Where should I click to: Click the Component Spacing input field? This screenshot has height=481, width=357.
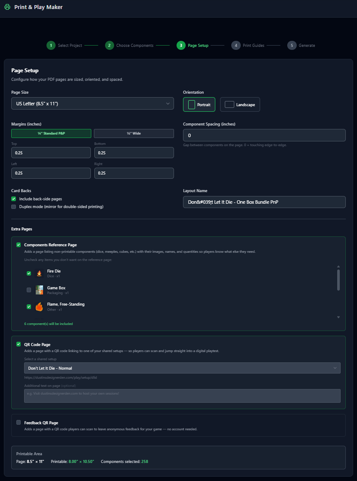(x=264, y=135)
